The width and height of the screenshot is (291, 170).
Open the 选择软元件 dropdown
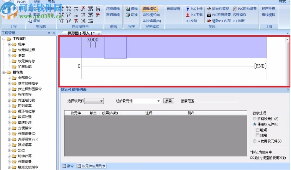[x=94, y=101]
